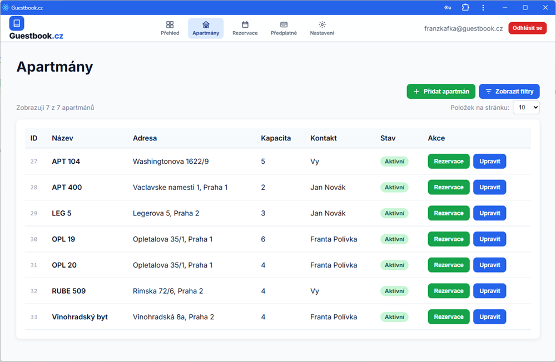Click the app icon in the title bar
556x362 pixels.
(x=6, y=7)
